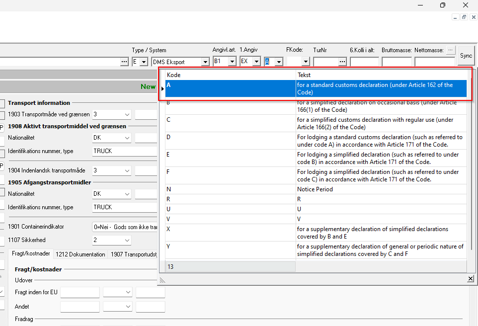Viewport: 478px width, 326px height.
Task: Click the Bruttomasse input field
Action: click(396, 62)
